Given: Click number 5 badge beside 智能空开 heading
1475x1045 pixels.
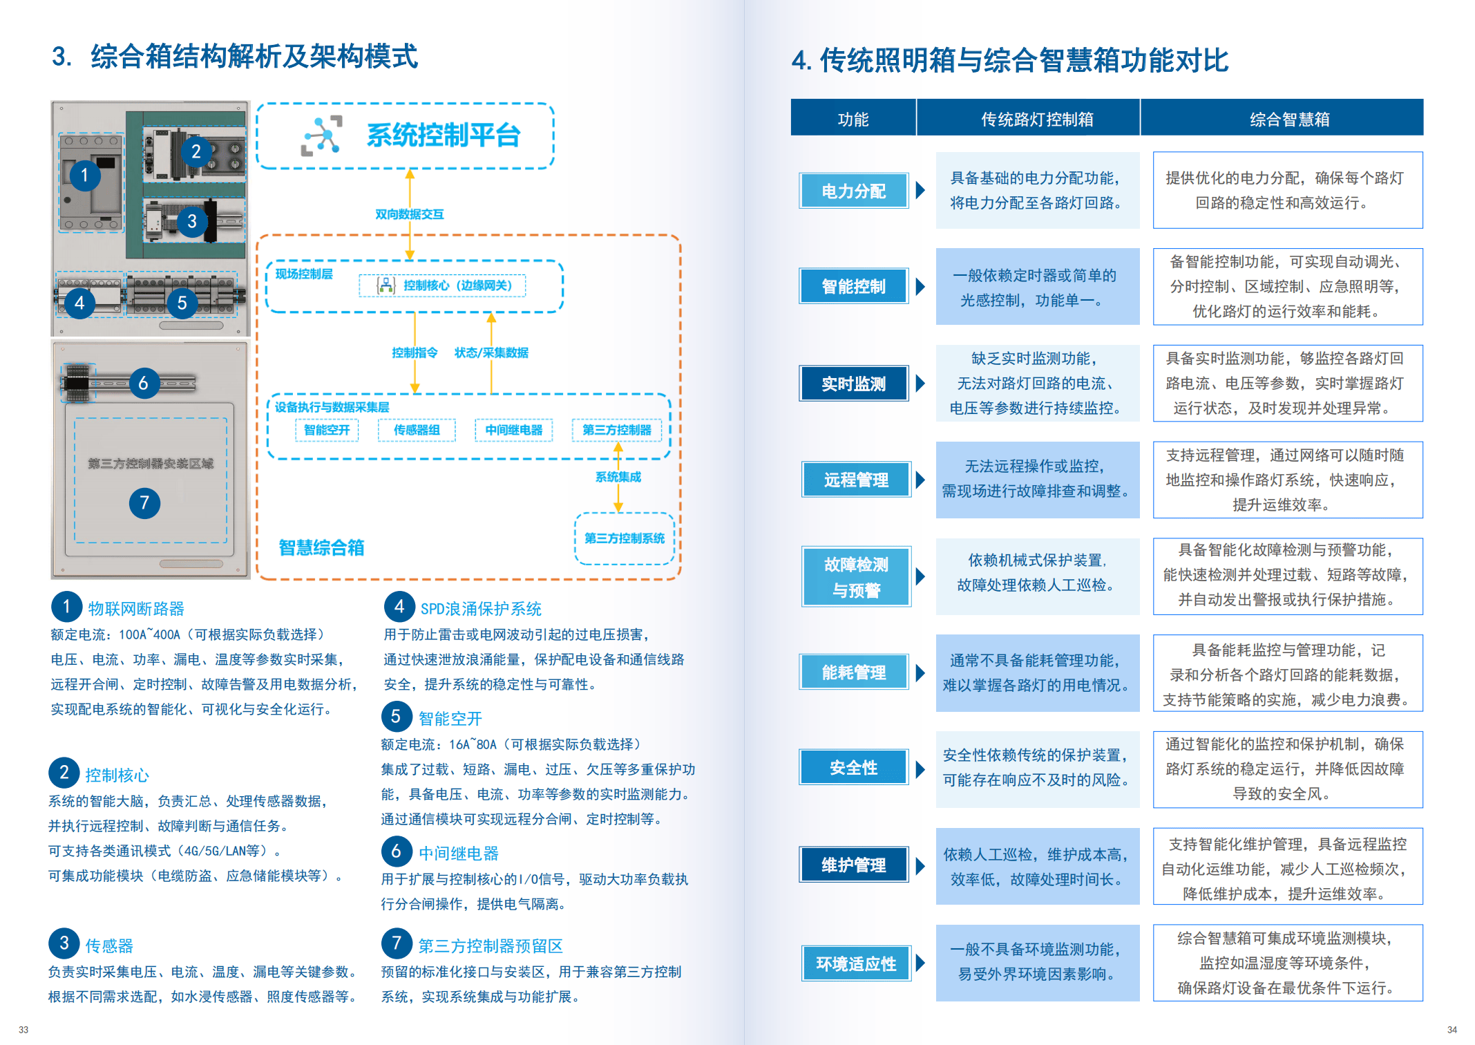Looking at the screenshot, I should pos(396,717).
